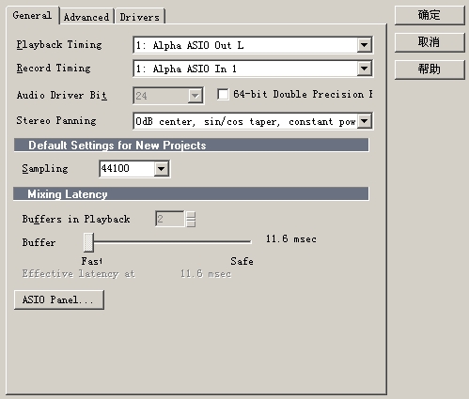Open the Sampling rate dropdown arrow
Viewport: 469px width, 399px height.
(x=162, y=169)
